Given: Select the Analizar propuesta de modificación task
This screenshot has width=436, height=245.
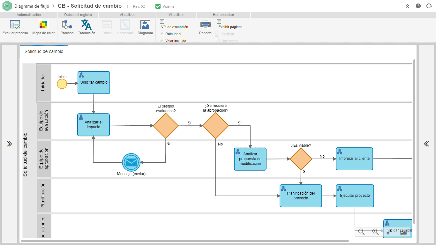Looking at the screenshot, I should coord(250,159).
